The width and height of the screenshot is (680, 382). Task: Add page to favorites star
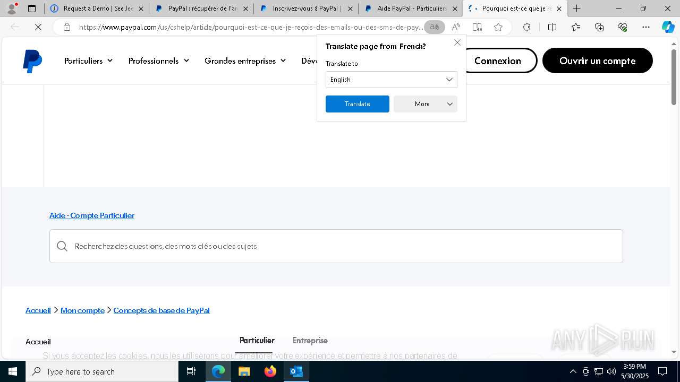click(x=498, y=27)
